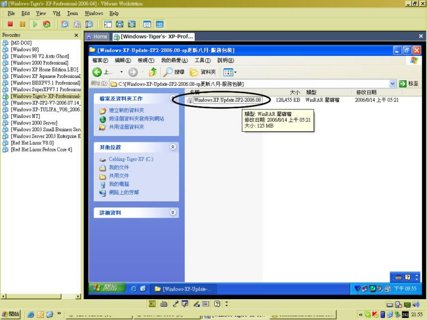Expand host quick launch overflow chevron
427x320 pixels.
[59, 314]
